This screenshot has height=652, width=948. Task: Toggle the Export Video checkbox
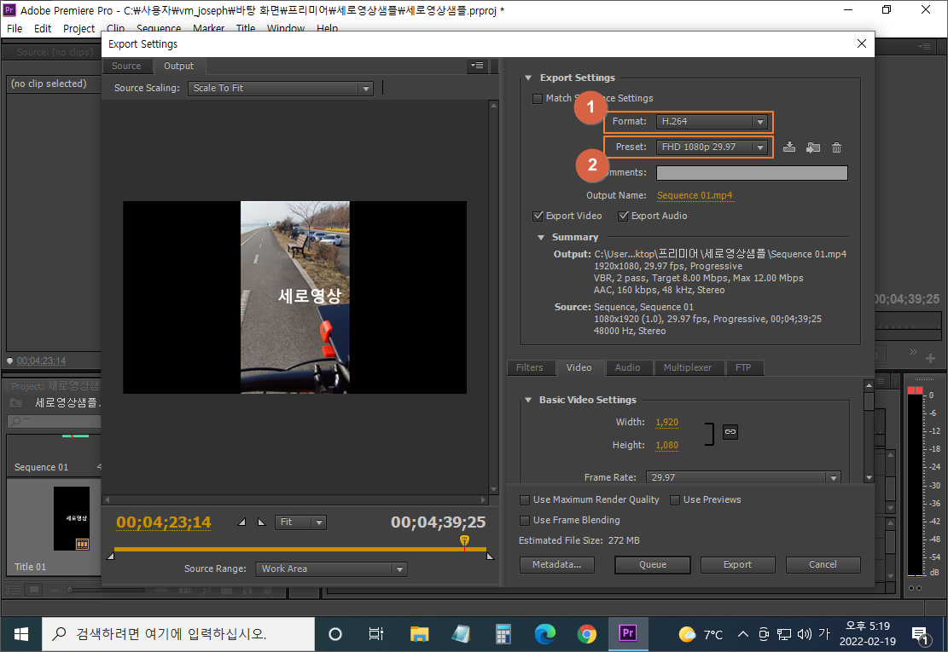pyautogui.click(x=538, y=216)
